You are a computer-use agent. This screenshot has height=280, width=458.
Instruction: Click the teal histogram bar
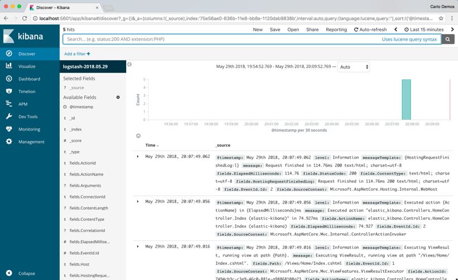(x=406, y=99)
